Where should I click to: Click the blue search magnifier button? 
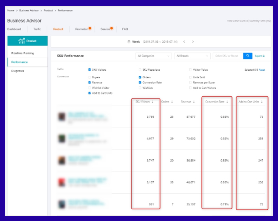pyautogui.click(x=248, y=56)
